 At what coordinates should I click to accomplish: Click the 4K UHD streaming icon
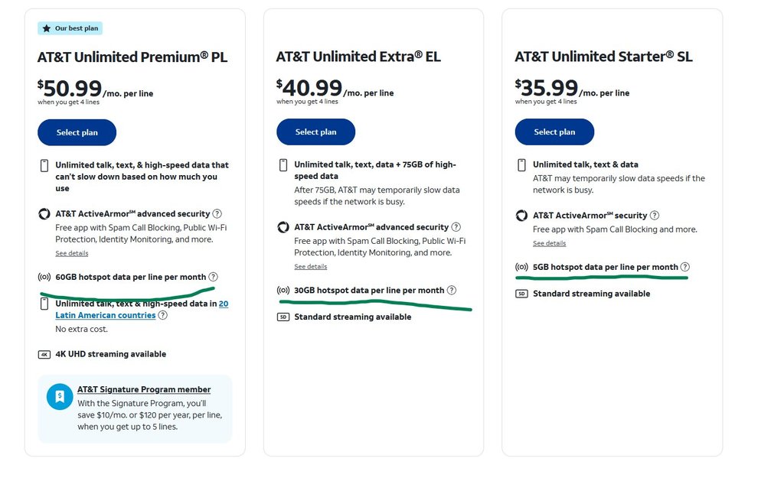click(44, 354)
